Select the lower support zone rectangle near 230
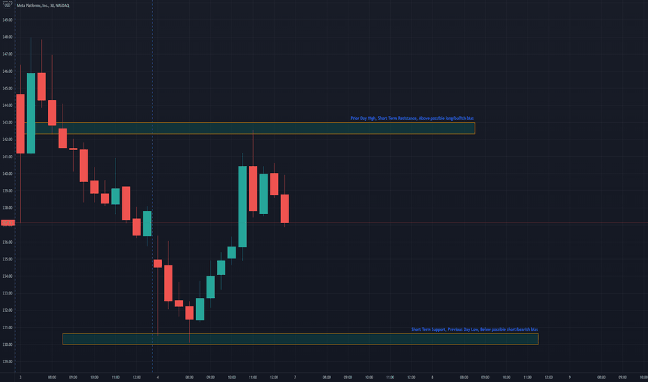Viewport: 648px width, 382px height. [x=300, y=339]
